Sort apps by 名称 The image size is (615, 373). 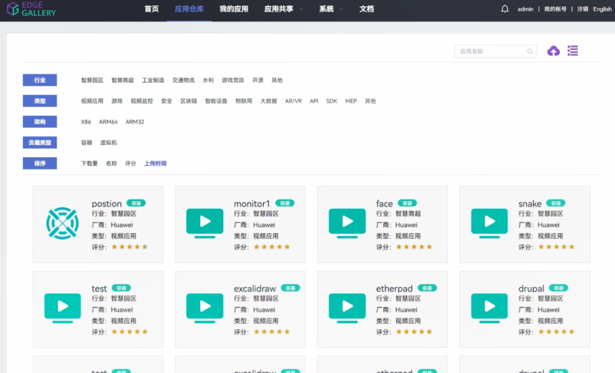(x=112, y=163)
